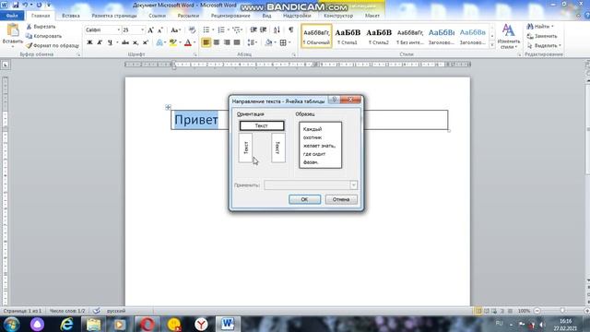Decrease the font size with shrink icon
The image size is (590, 332).
[x=160, y=30]
